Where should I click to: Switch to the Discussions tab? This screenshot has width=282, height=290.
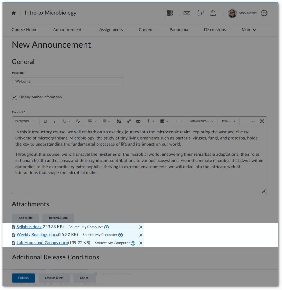pos(215,29)
